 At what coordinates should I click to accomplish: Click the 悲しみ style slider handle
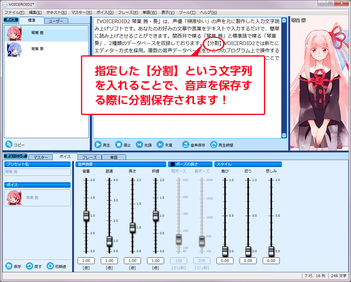click(x=271, y=251)
